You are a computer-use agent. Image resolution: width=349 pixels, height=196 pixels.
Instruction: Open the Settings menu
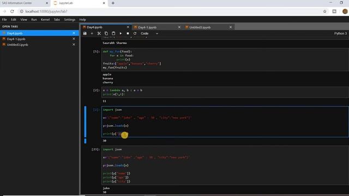click(x=70, y=20)
